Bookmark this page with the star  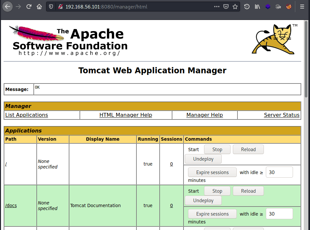pyautogui.click(x=235, y=7)
